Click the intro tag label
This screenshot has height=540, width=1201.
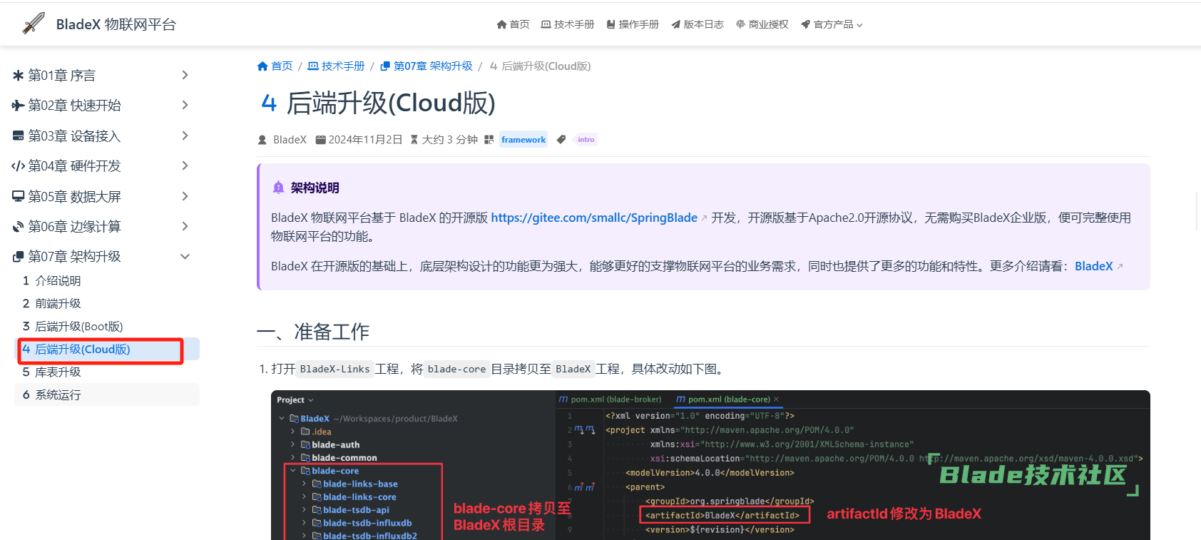[586, 140]
